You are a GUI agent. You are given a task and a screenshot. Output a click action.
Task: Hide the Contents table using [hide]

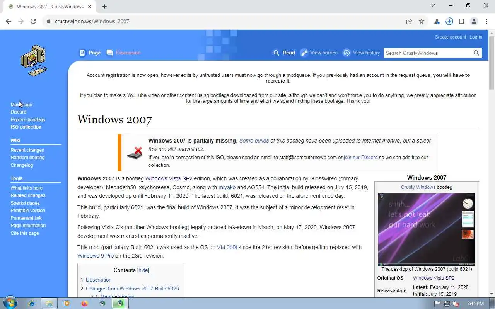[x=143, y=270]
